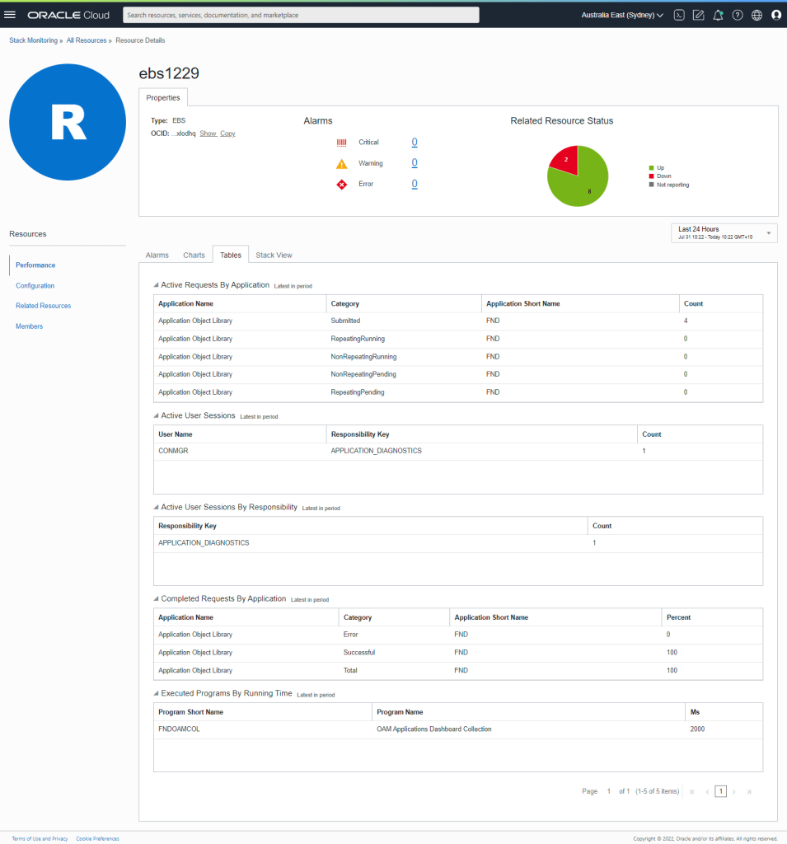Click the Help question mark icon
787x844 pixels.
click(738, 15)
